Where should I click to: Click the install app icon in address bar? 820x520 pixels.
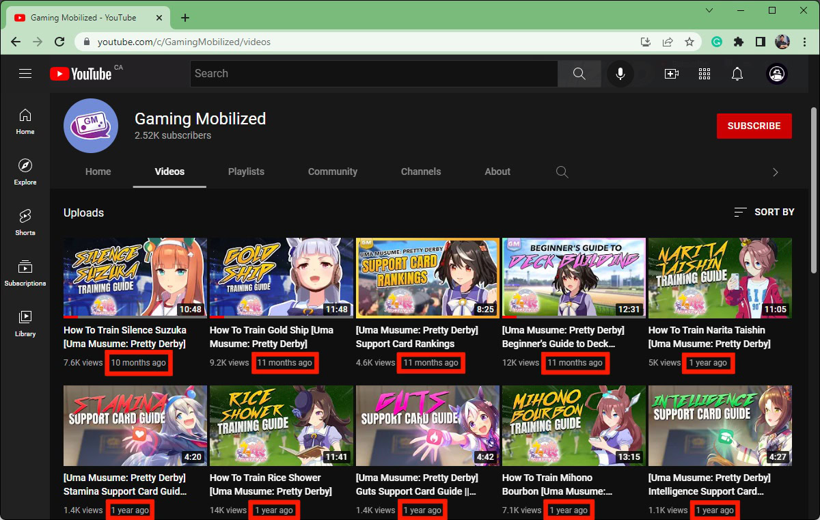(646, 42)
